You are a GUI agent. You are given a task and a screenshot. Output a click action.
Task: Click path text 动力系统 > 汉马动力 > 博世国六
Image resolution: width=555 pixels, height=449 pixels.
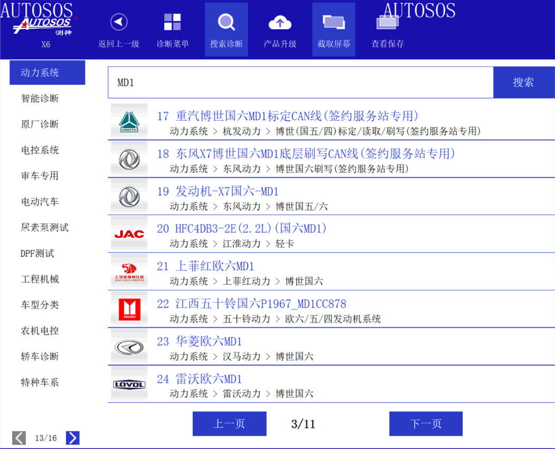241,356
